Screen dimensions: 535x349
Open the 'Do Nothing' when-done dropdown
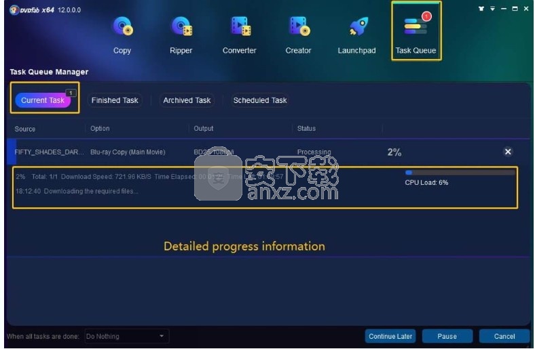click(126, 336)
